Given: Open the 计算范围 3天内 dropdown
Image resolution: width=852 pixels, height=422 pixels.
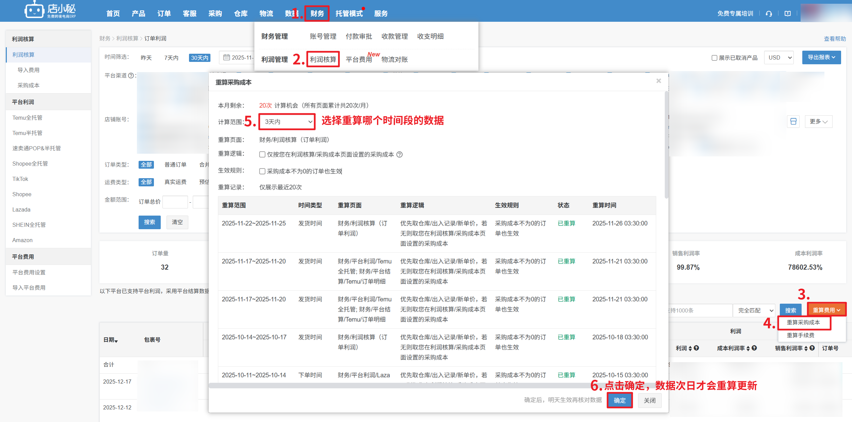Looking at the screenshot, I should 287,122.
